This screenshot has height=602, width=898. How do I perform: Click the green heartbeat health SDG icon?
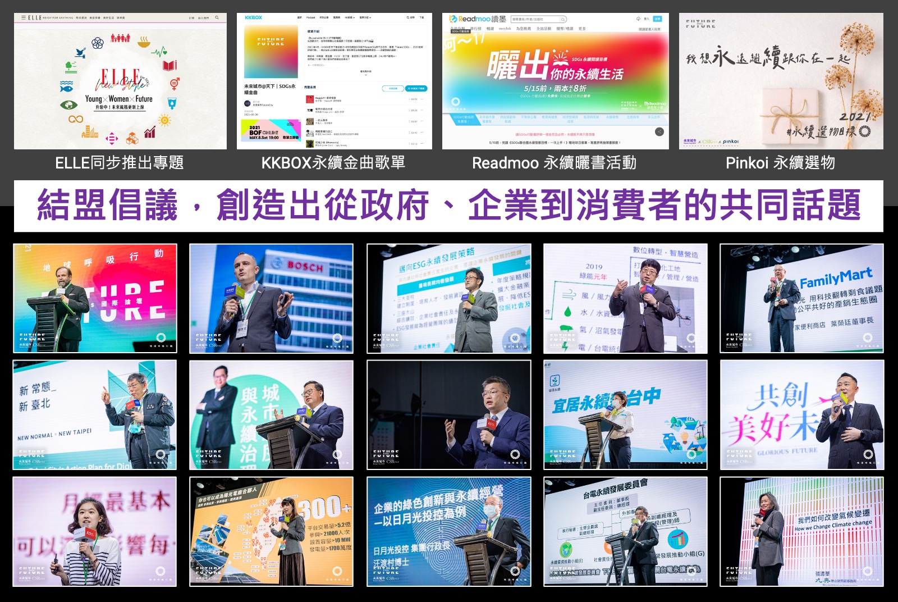(x=159, y=52)
